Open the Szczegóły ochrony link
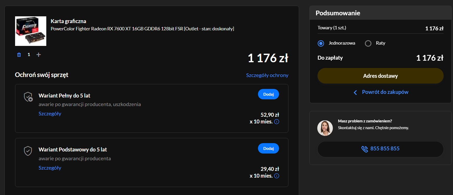The height and width of the screenshot is (195, 453). [267, 75]
